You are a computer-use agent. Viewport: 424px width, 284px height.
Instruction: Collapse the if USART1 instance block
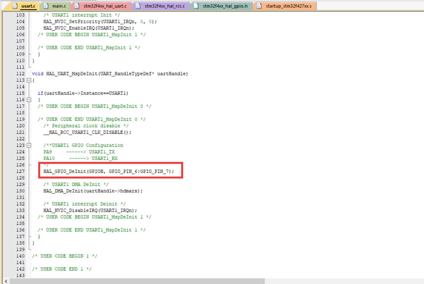click(29, 100)
